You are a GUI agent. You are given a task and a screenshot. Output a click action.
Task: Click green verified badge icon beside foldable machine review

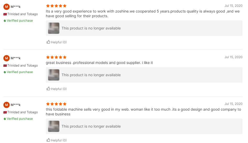pos(5,119)
